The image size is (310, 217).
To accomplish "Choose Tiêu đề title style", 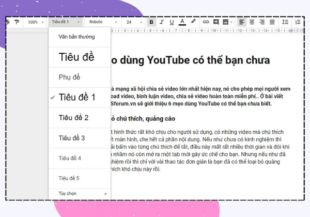I will 80,57.
